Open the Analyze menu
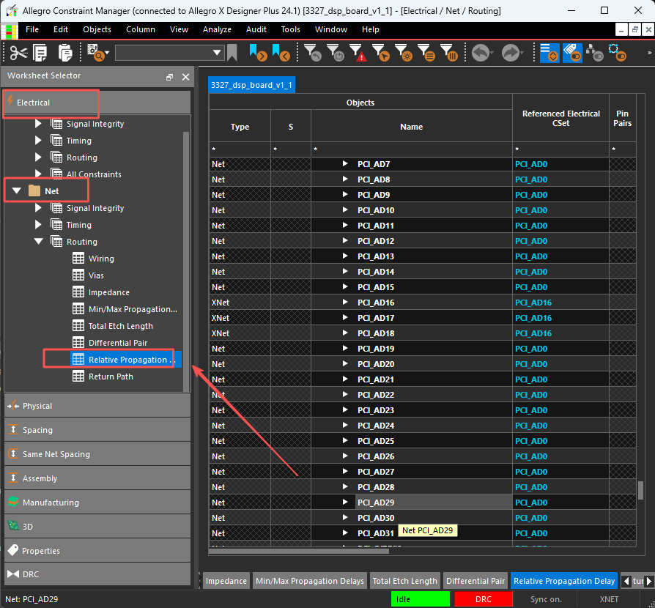Image resolution: width=655 pixels, height=608 pixels. tap(217, 29)
